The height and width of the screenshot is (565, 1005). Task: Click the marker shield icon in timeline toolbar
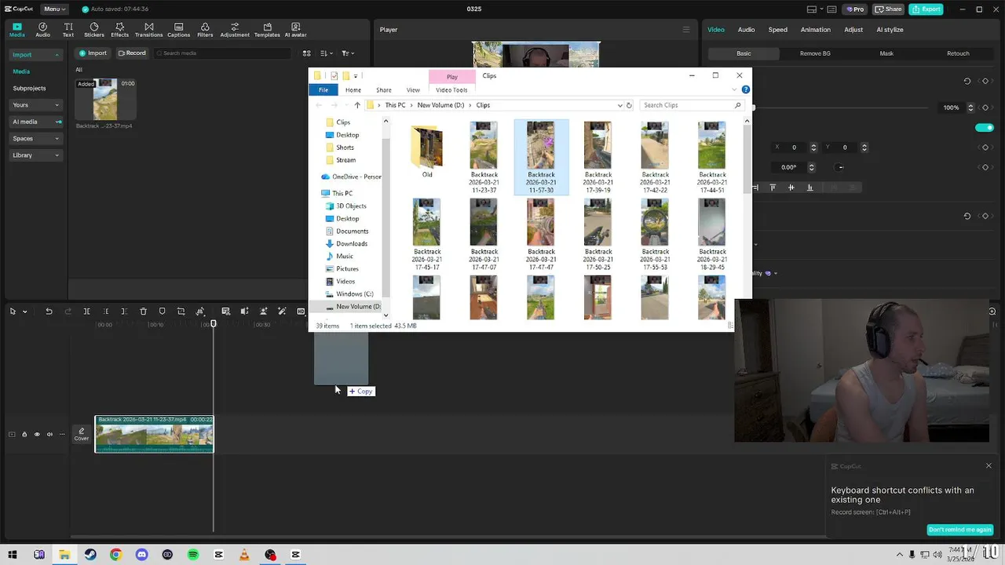coord(162,312)
